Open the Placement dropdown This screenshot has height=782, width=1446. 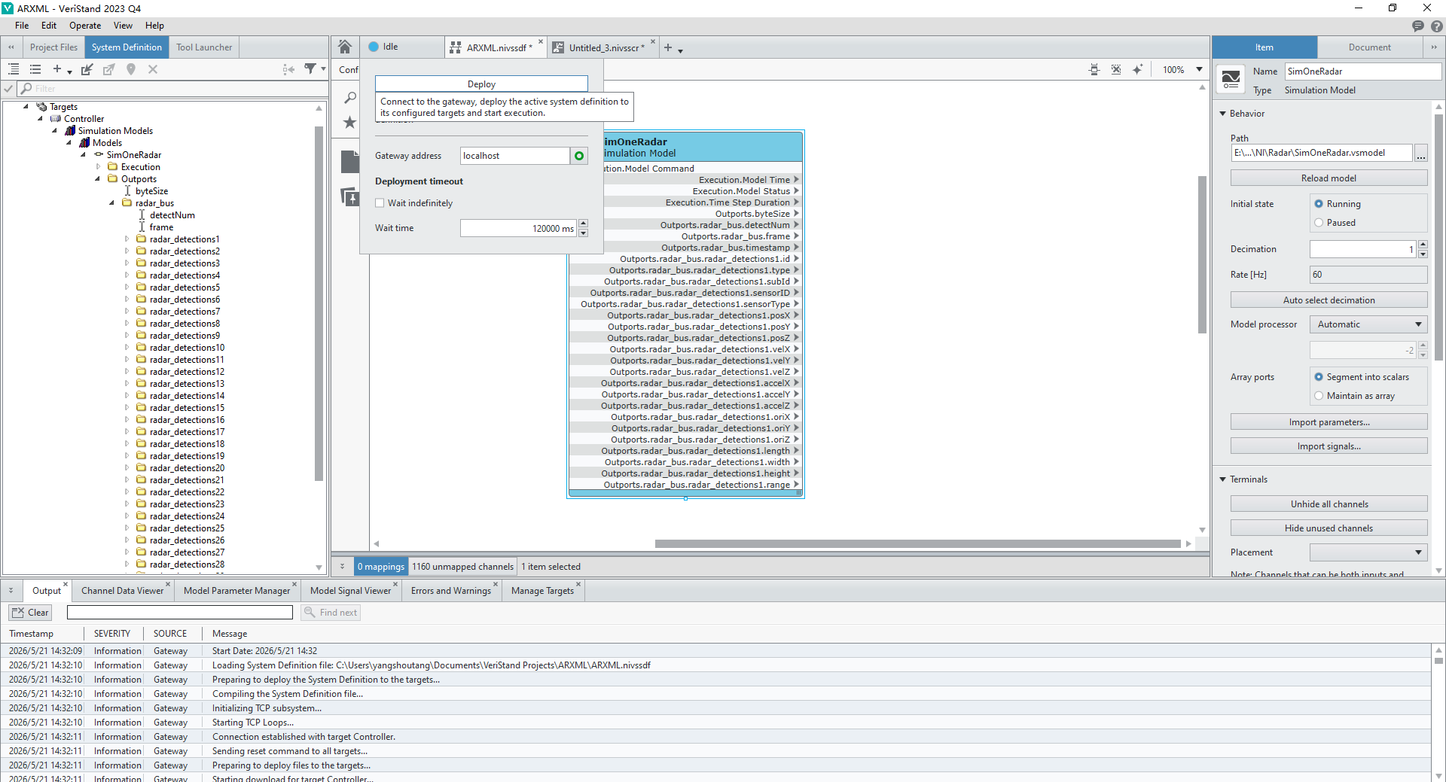1368,552
